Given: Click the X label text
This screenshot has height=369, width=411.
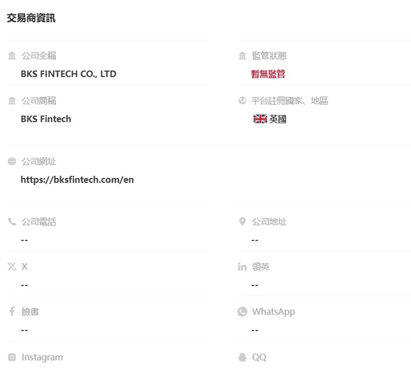Looking at the screenshot, I should (x=24, y=267).
